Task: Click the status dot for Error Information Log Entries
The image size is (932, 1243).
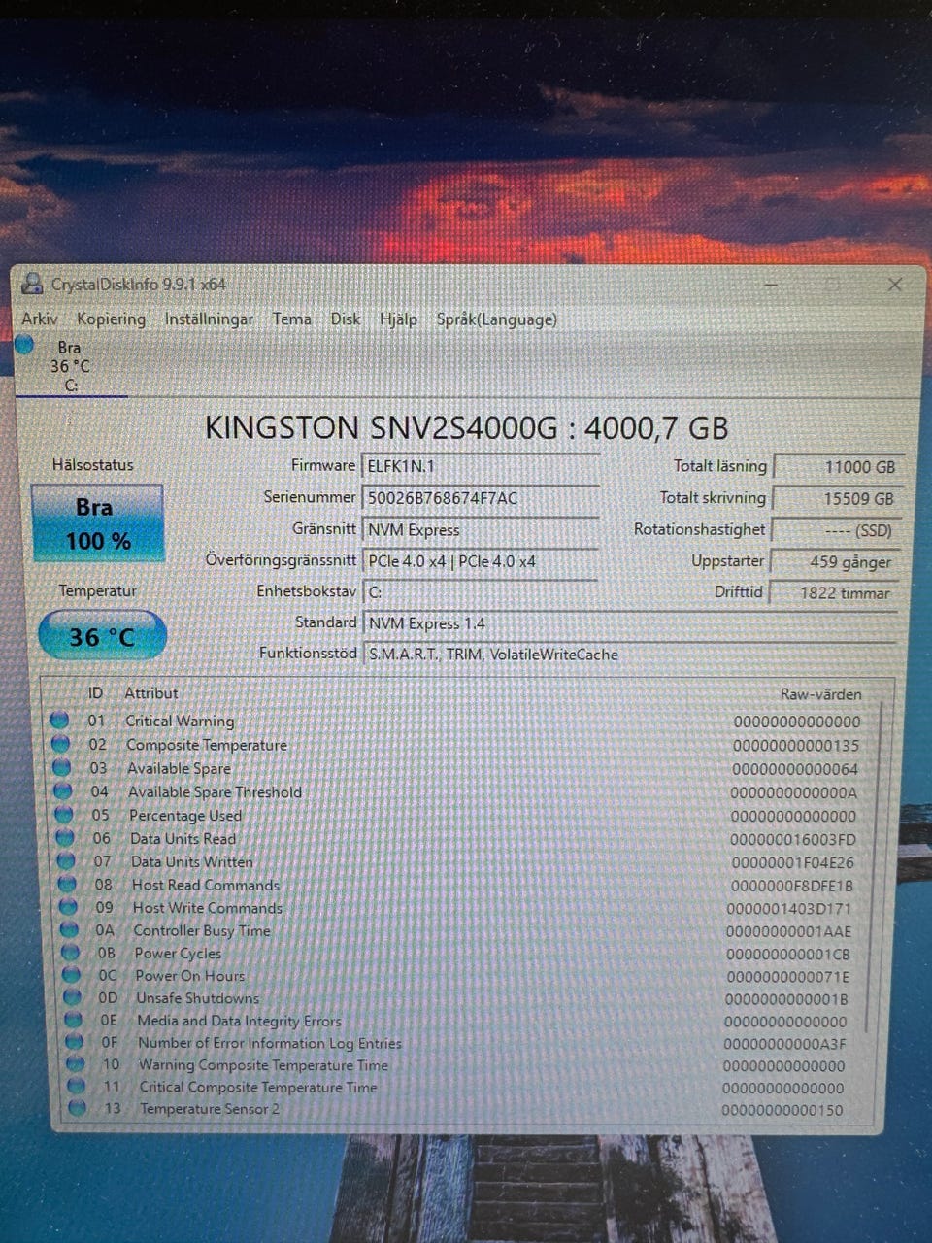Action: [75, 1042]
